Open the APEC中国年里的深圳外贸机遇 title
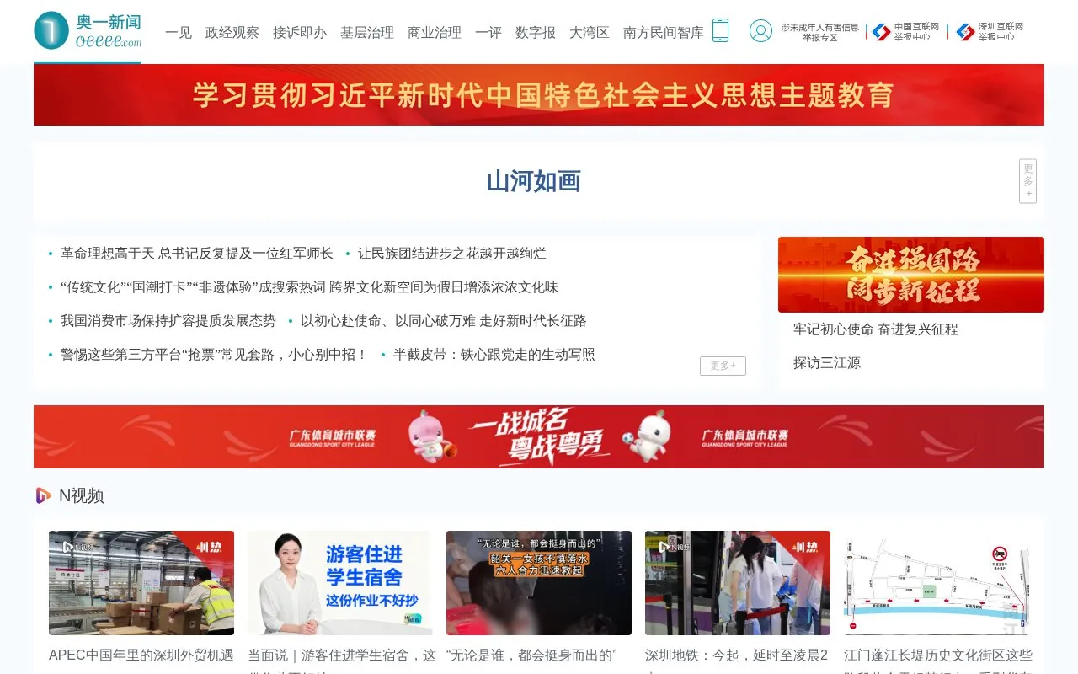1078x674 pixels. [141, 655]
